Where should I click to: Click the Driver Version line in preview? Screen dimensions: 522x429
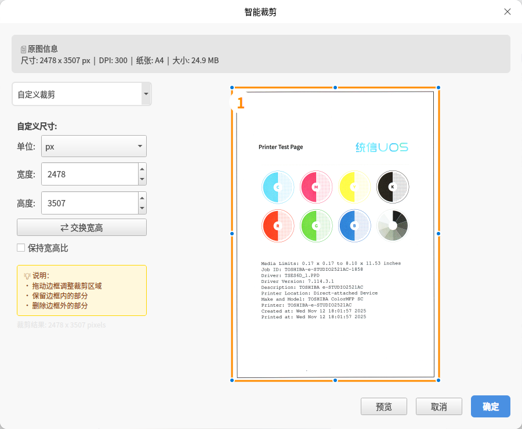[298, 281]
